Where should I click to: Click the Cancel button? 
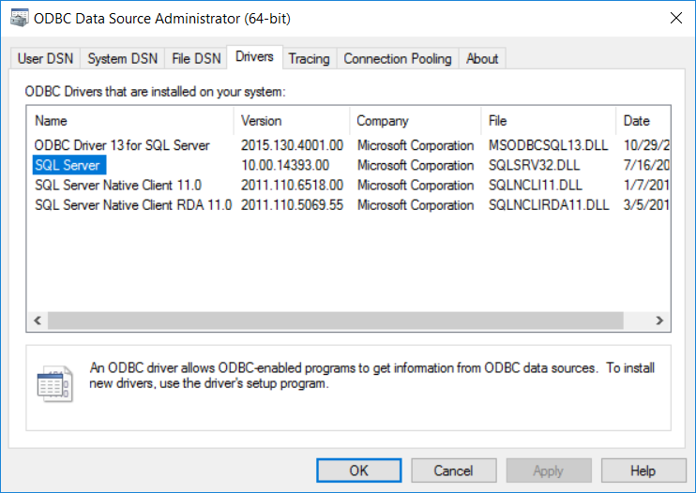(453, 471)
